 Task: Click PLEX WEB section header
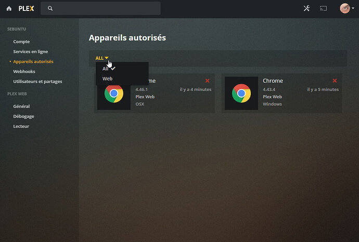point(17,93)
